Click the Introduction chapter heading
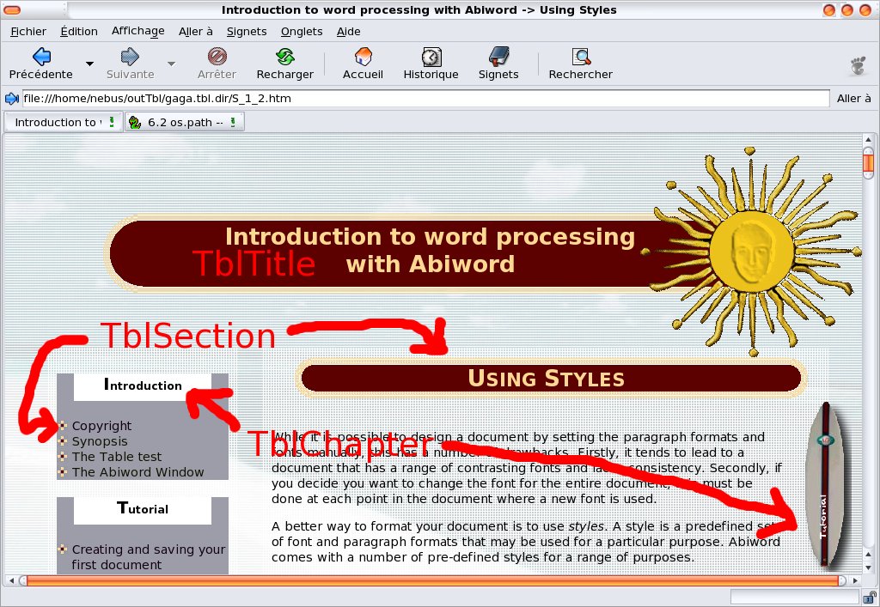This screenshot has width=880, height=607. (x=143, y=385)
